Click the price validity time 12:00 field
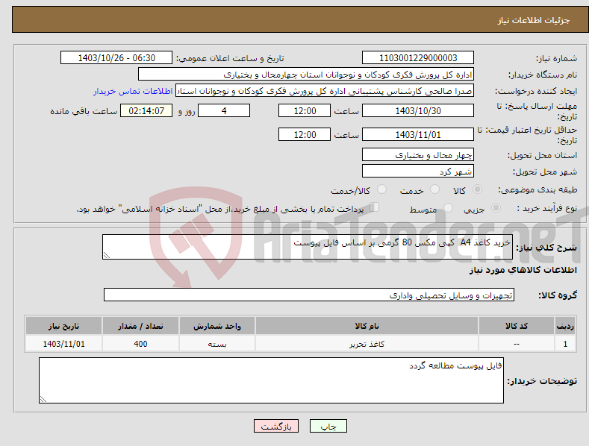This screenshot has height=446, width=589. 305,134
